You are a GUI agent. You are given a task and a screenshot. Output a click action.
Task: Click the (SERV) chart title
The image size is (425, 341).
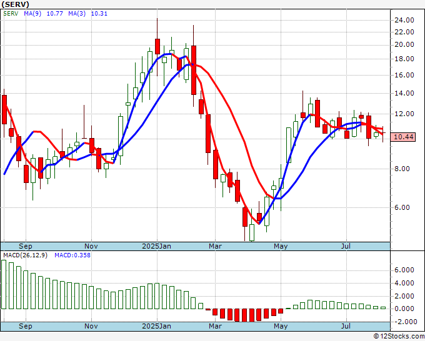[x=15, y=4]
